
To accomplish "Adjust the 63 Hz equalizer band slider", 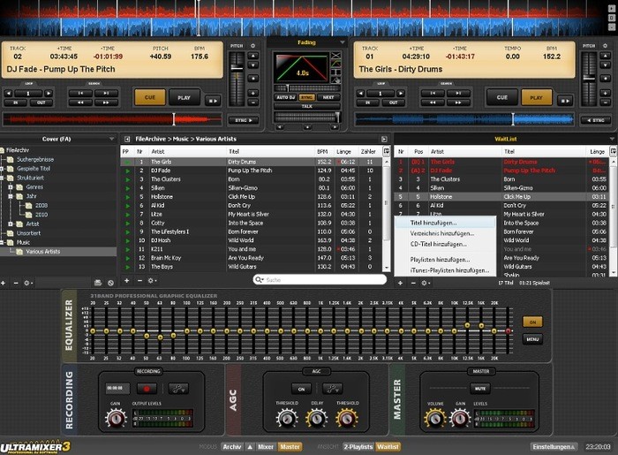I will (160, 337).
